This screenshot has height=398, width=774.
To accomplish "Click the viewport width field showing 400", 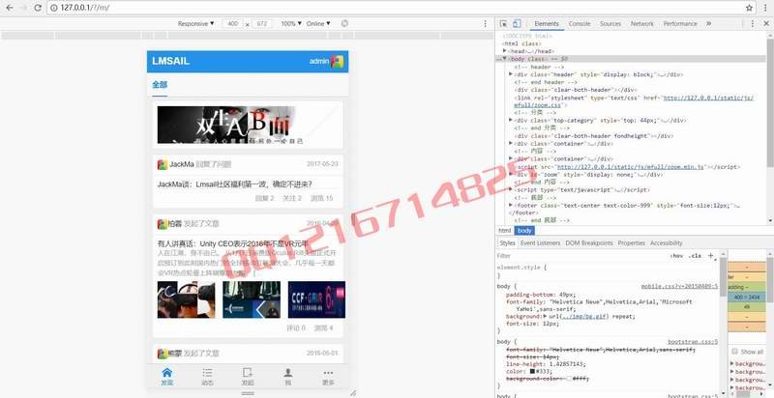I will [x=232, y=23].
